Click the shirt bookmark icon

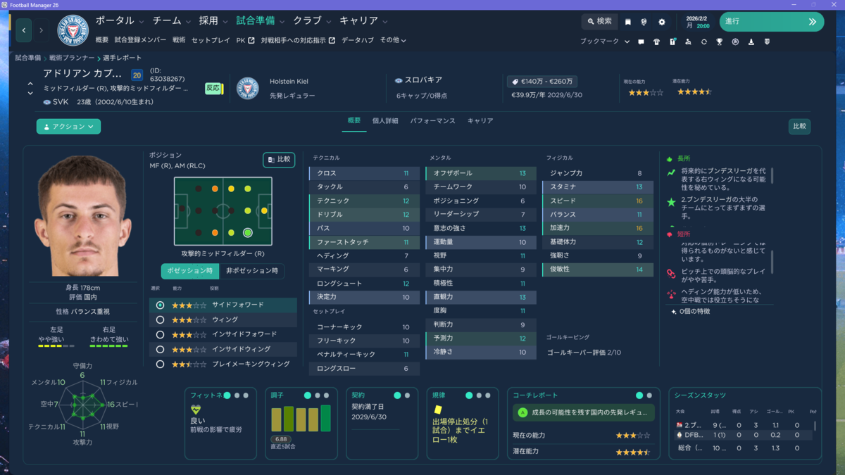click(x=656, y=42)
